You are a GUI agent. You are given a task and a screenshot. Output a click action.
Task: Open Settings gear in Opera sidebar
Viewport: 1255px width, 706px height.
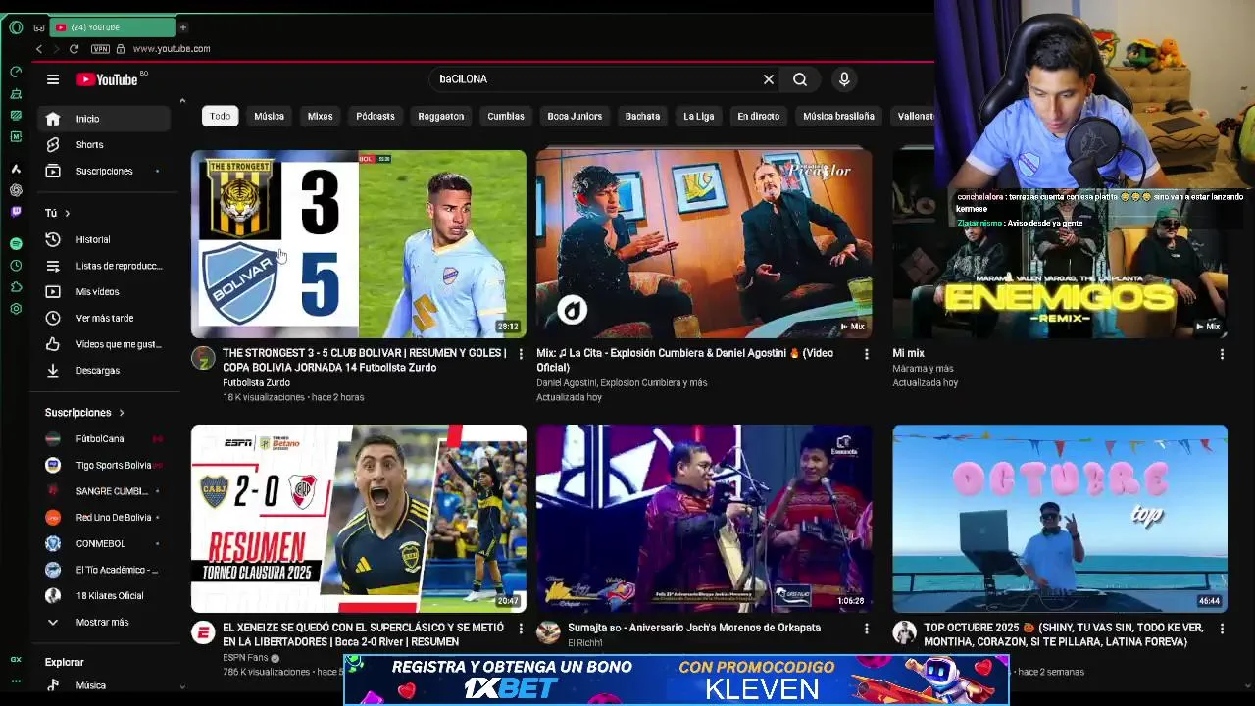(x=16, y=309)
